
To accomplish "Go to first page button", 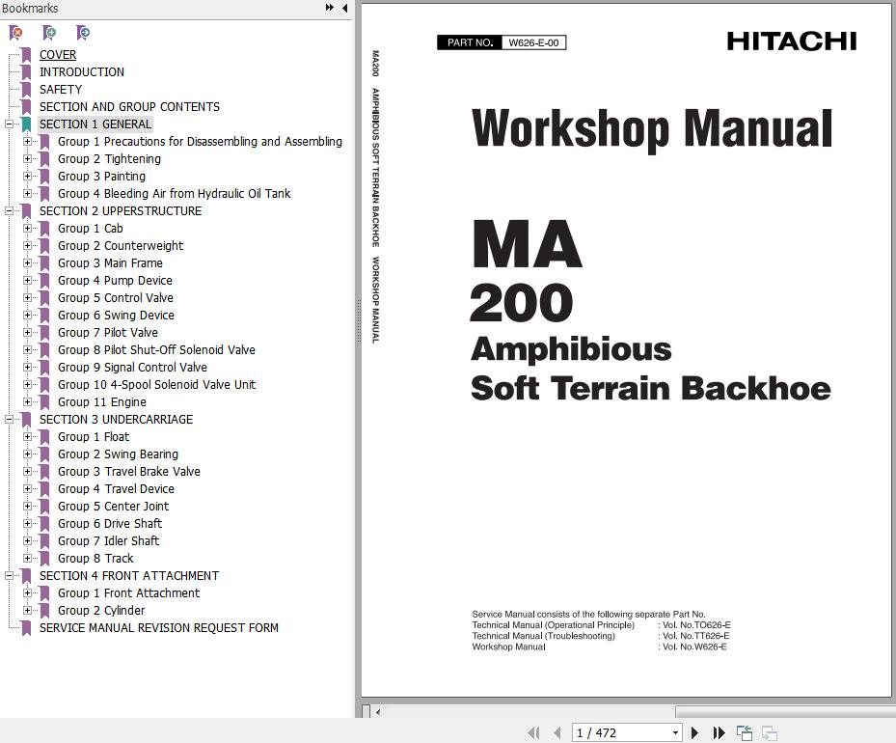I will (533, 732).
